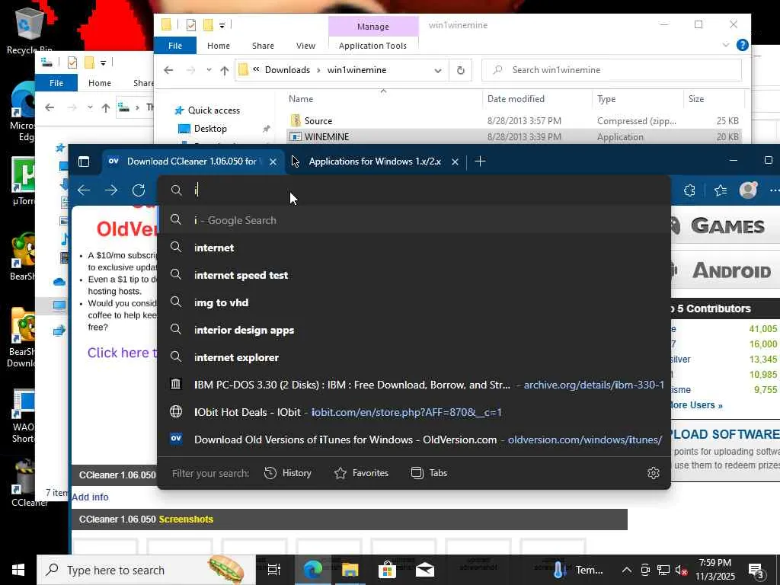This screenshot has height=585, width=780.
Task: Switch to Applications for Windows 1.x/2.x tab
Action: (375, 161)
